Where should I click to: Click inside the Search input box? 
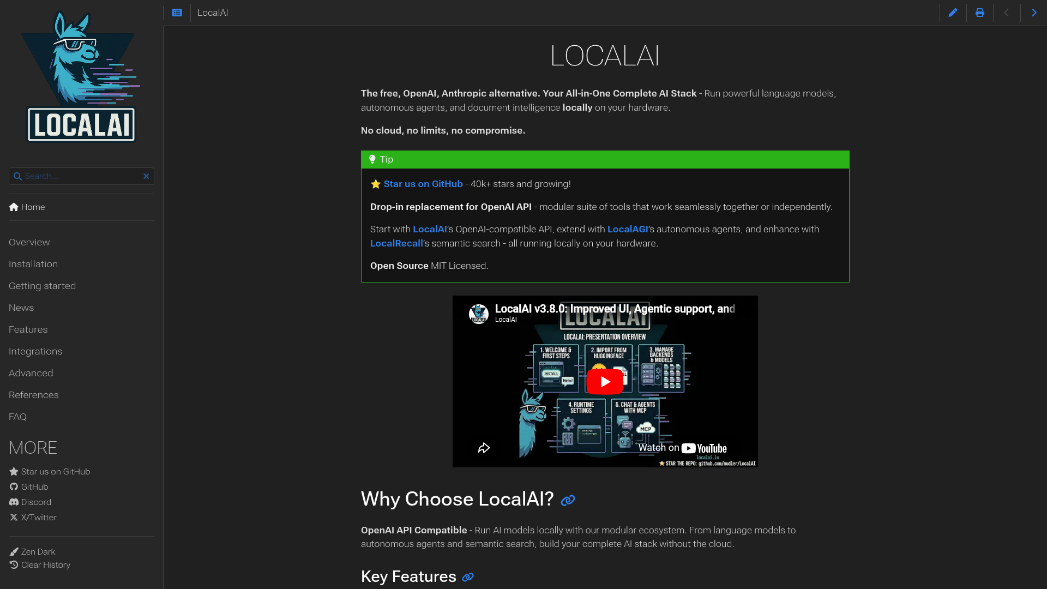(76, 176)
